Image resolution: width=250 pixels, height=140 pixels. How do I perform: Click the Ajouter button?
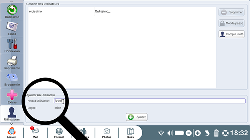(137, 117)
